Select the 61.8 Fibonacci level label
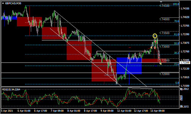The width and height of the screenshot is (191, 114). (x=176, y=34)
